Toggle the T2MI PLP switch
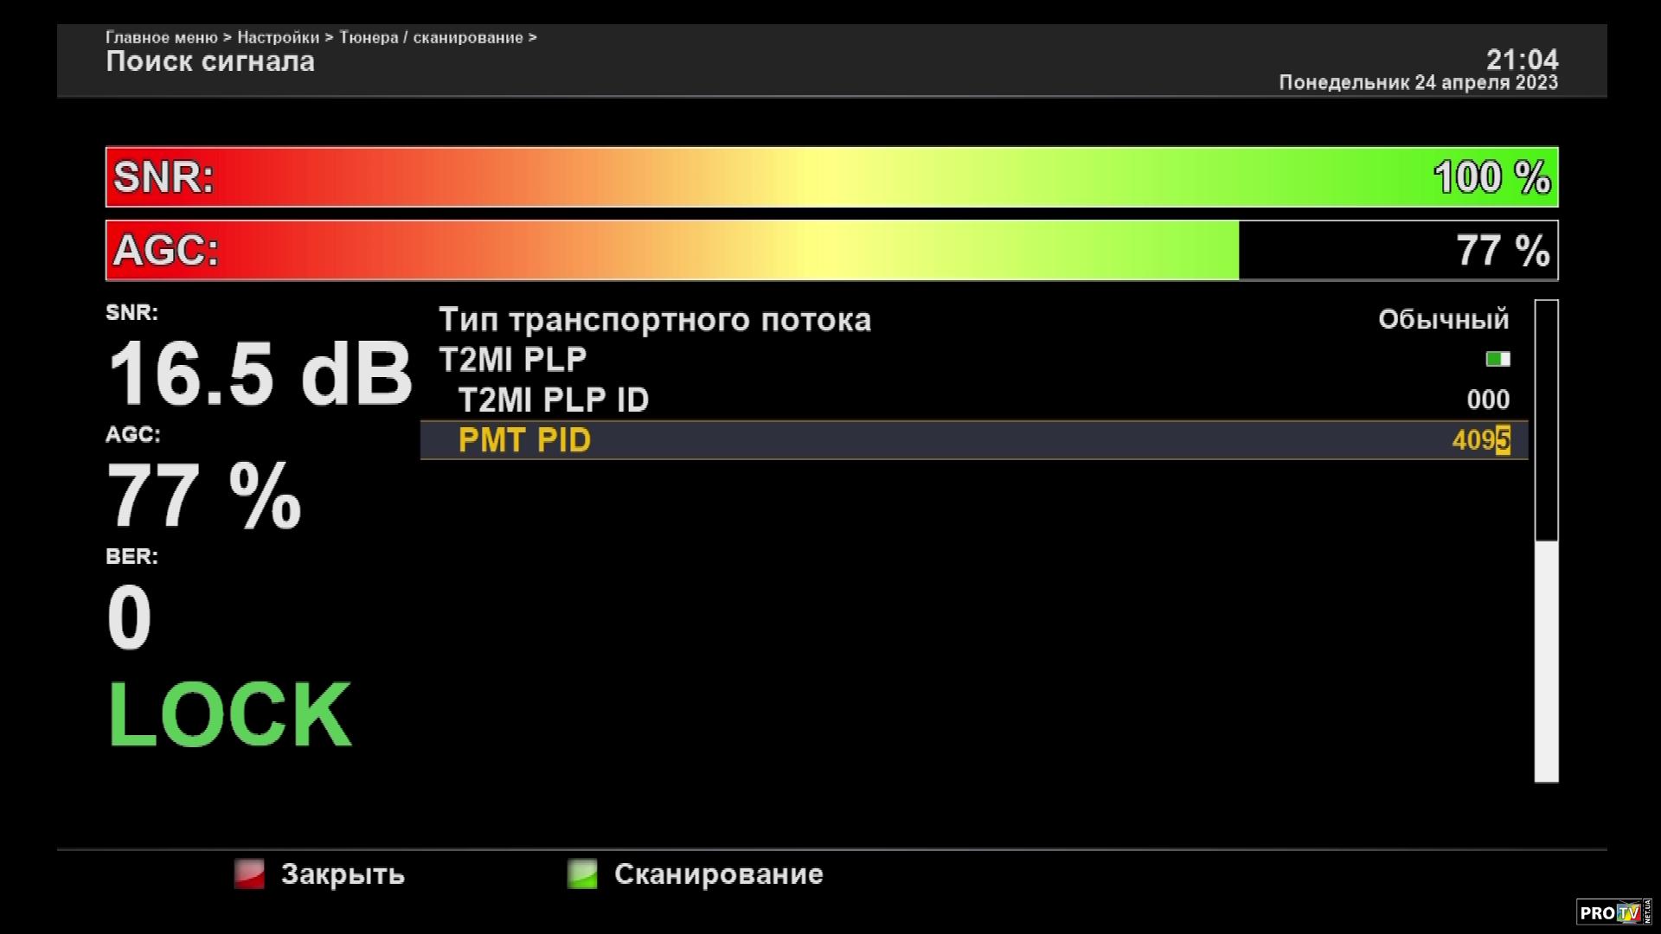The height and width of the screenshot is (934, 1661). 1497,359
